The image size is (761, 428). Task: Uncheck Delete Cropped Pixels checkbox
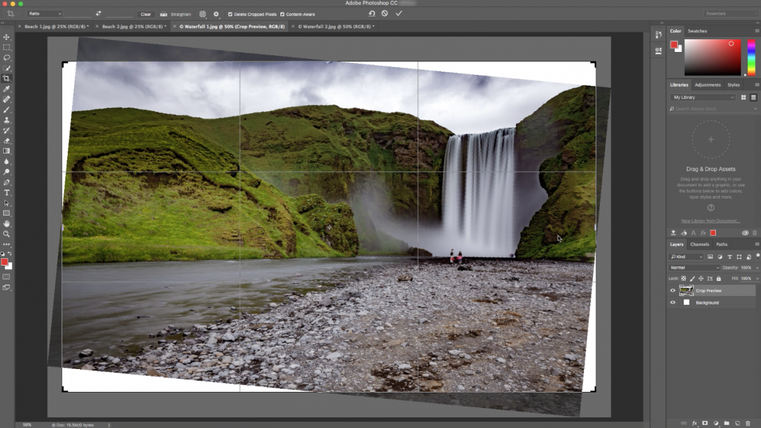(x=230, y=14)
